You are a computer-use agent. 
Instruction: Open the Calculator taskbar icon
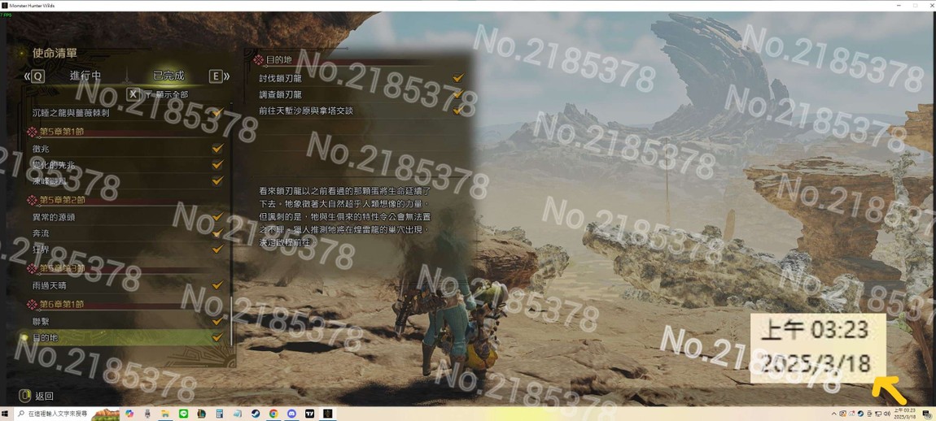(220, 413)
